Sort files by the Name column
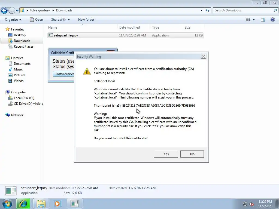The width and height of the screenshot is (279, 209). [x=82, y=27]
